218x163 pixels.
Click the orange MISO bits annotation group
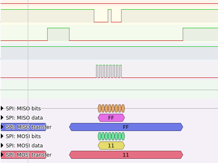(x=111, y=108)
